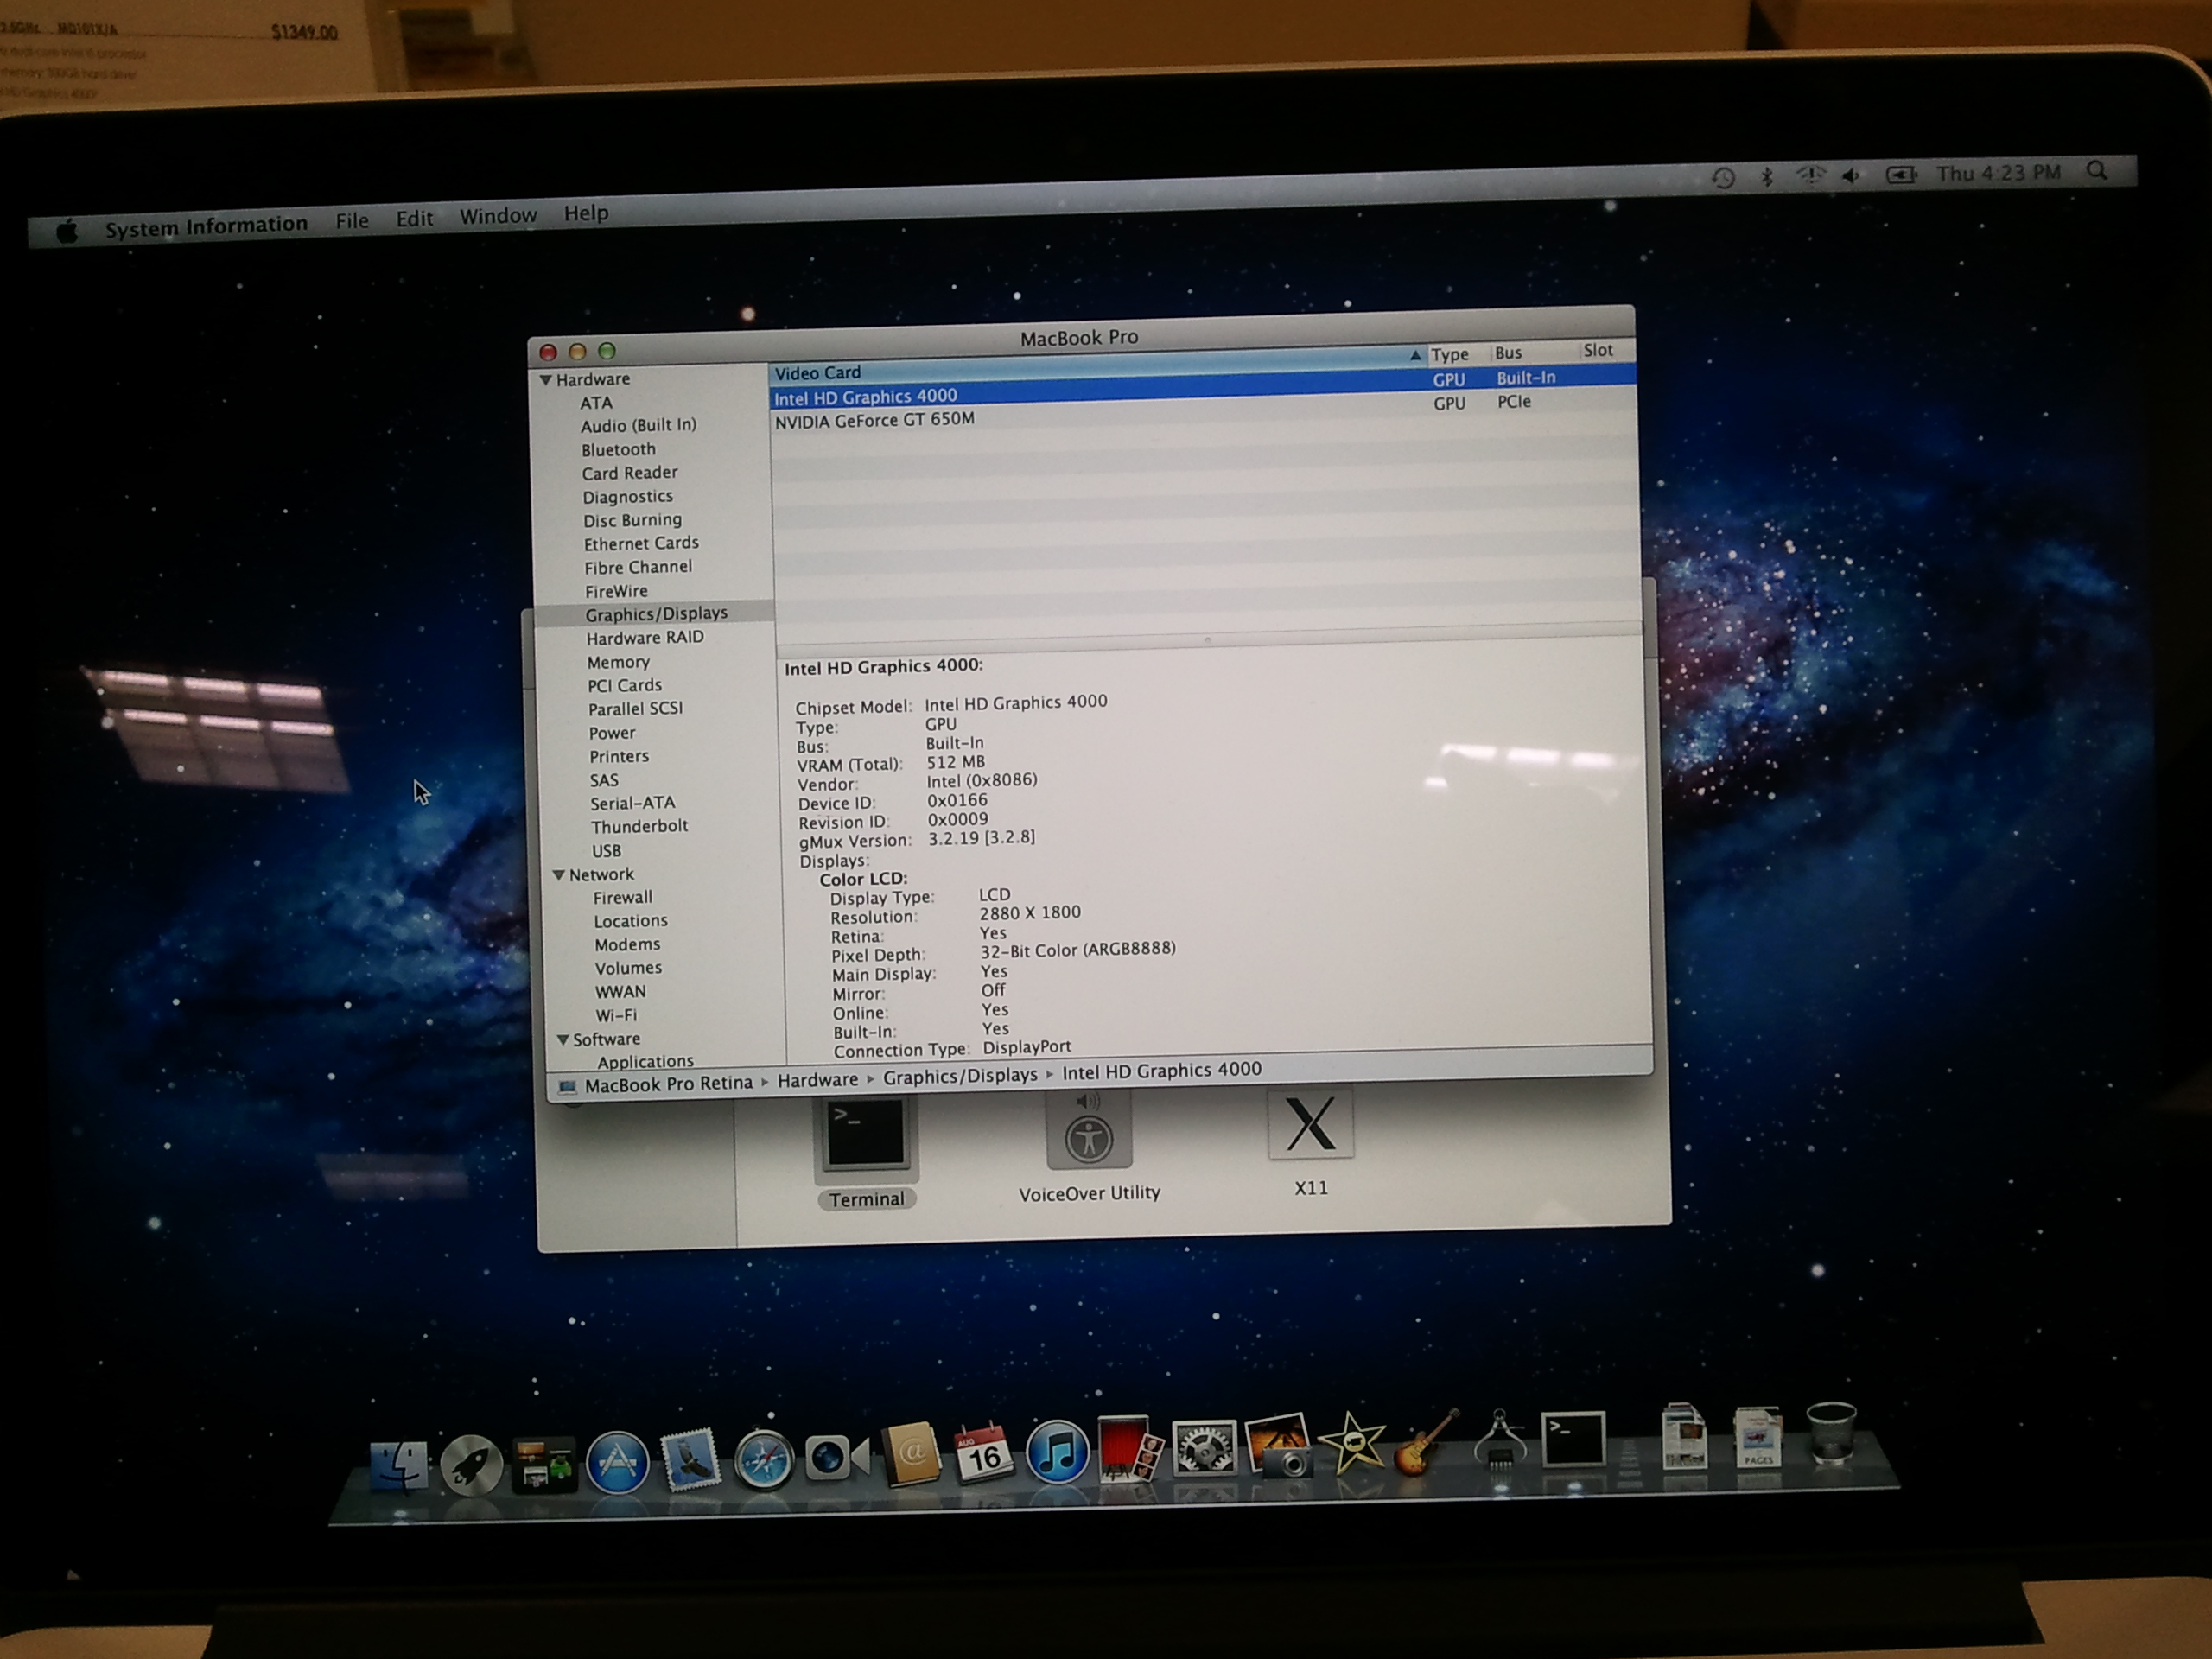Open the App Store dock icon
This screenshot has height=1659, width=2212.
[x=617, y=1462]
